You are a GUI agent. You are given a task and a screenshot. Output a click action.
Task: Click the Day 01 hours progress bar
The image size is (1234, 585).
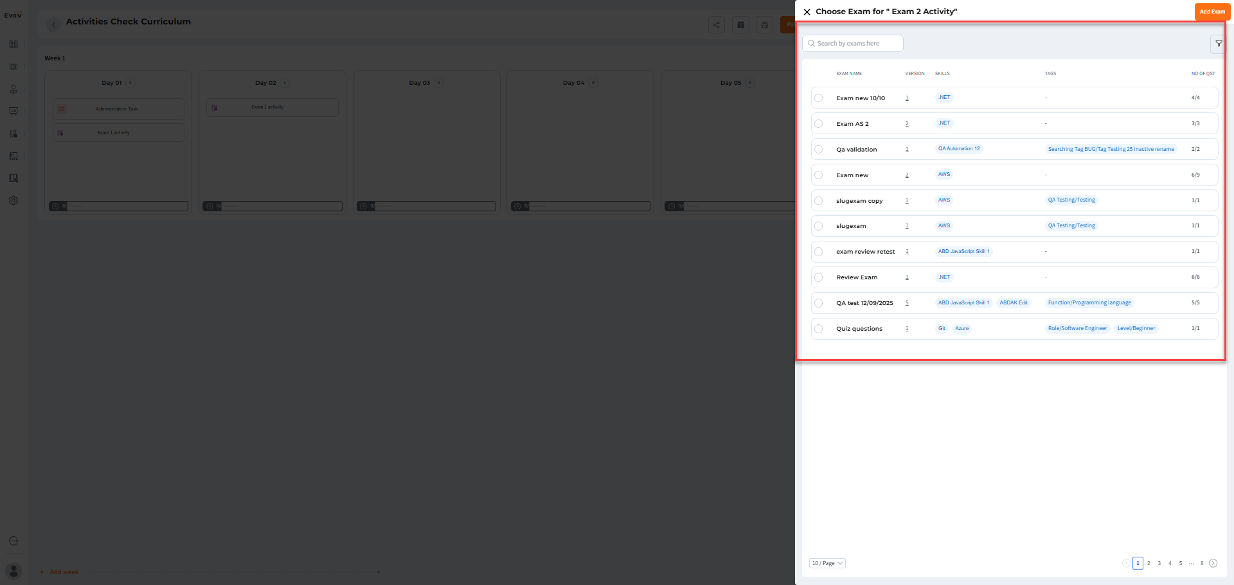118,206
